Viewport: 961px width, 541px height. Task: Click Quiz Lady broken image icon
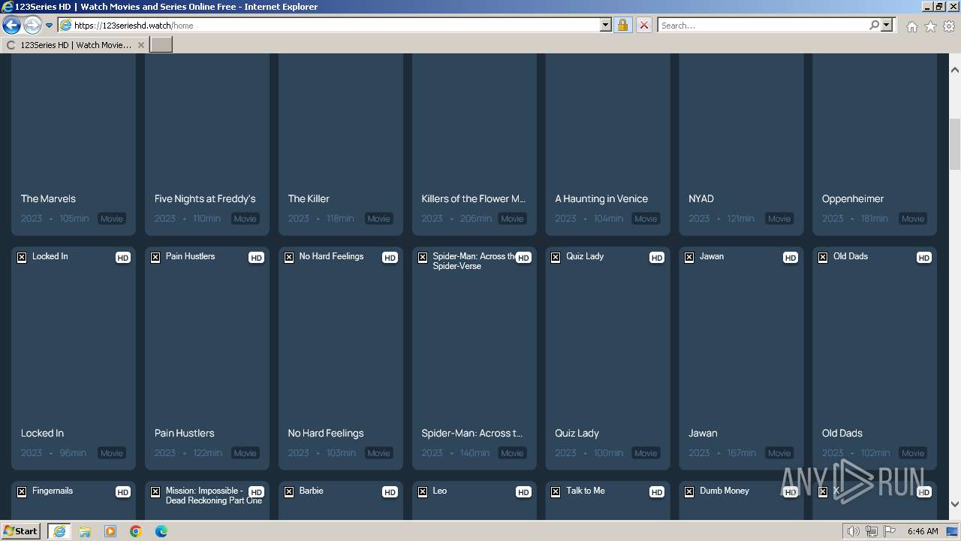coord(556,258)
